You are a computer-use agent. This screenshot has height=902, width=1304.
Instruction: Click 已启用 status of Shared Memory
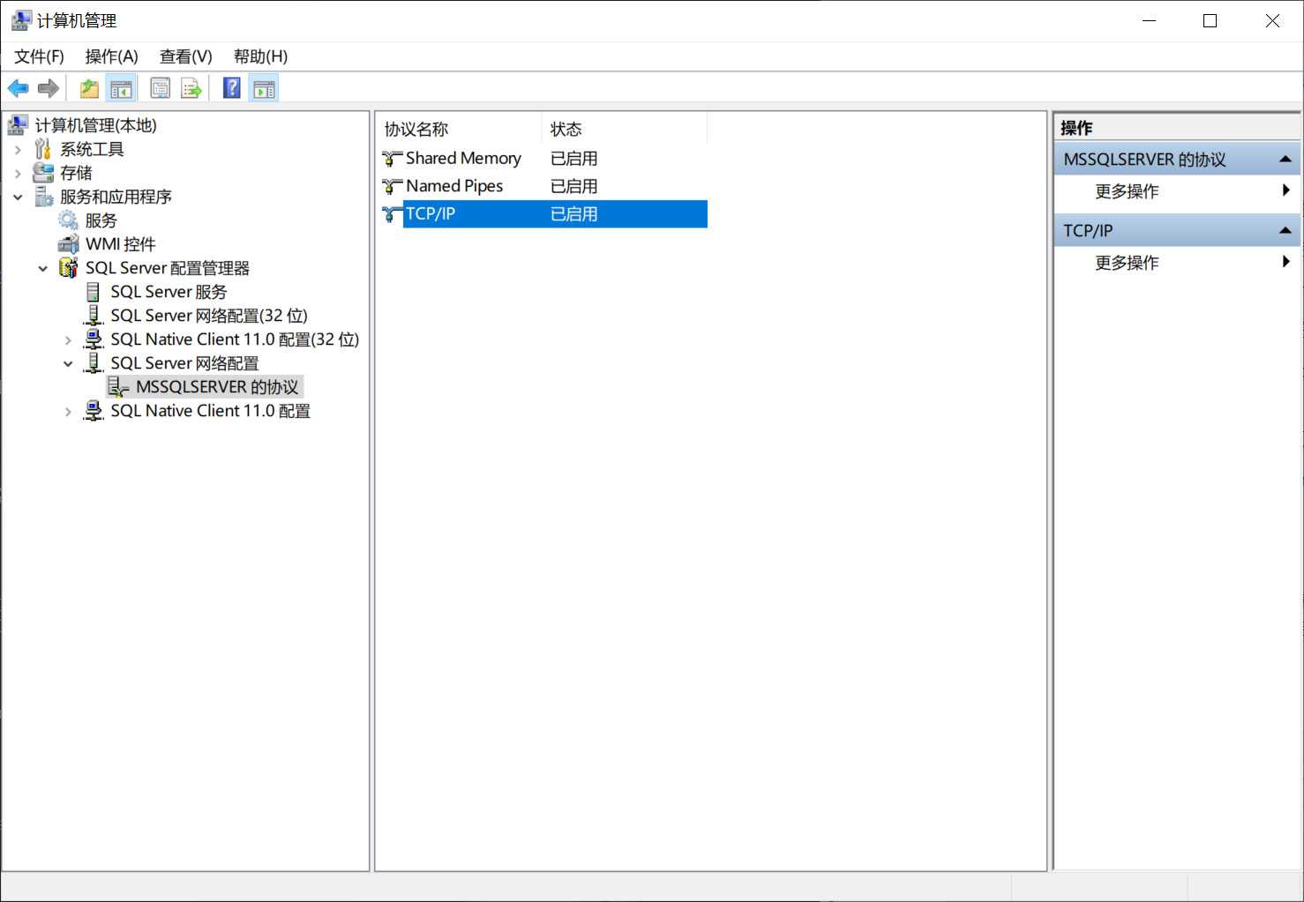(x=573, y=159)
